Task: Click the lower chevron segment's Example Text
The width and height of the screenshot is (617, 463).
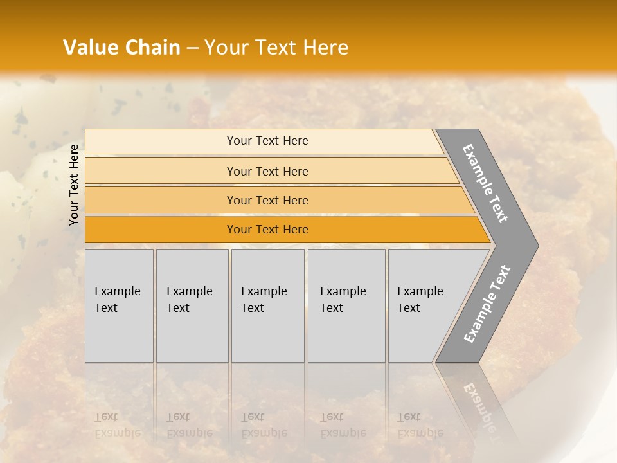Action: [x=487, y=304]
